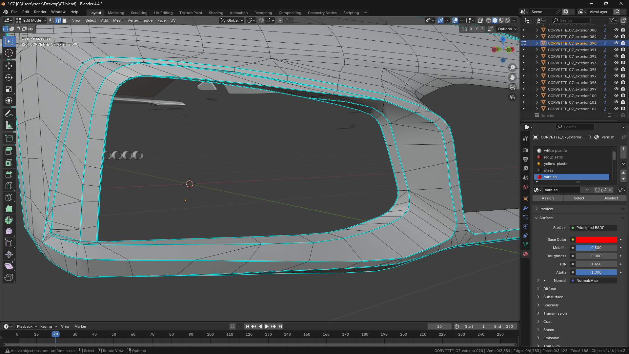Select the Bevel tool
This screenshot has width=629, height=354.
tap(9, 174)
